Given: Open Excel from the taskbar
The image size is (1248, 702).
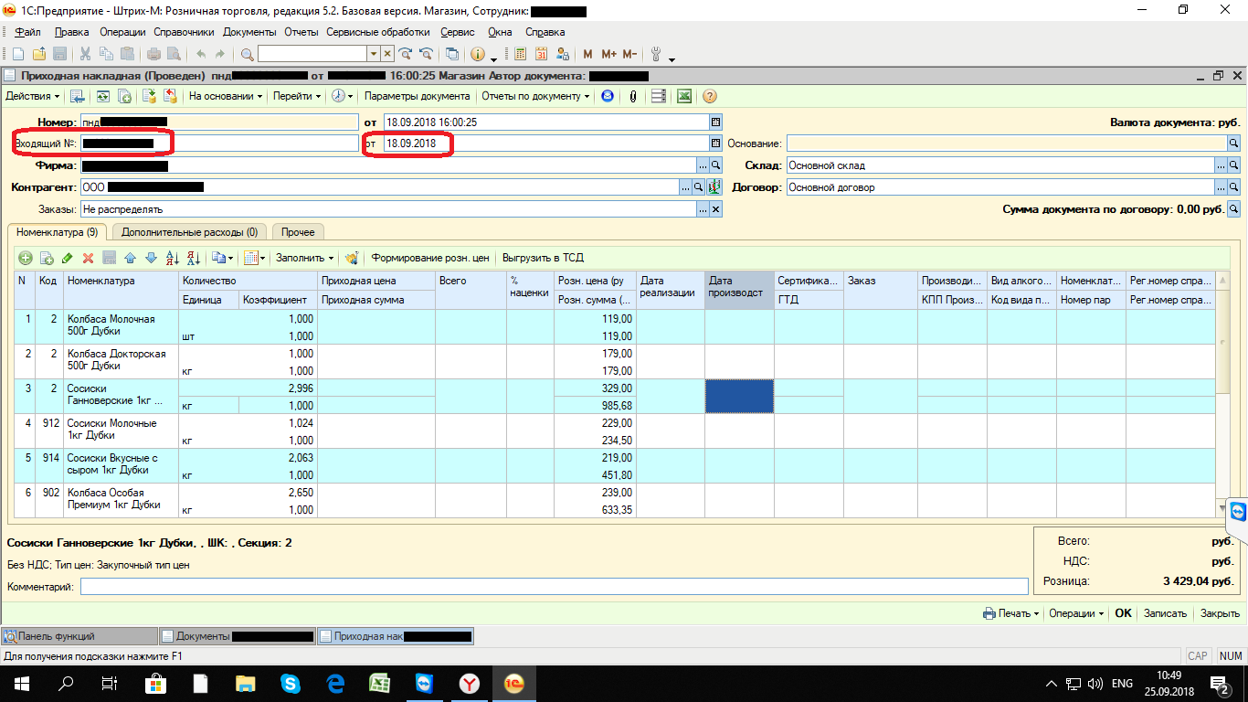Looking at the screenshot, I should [380, 683].
